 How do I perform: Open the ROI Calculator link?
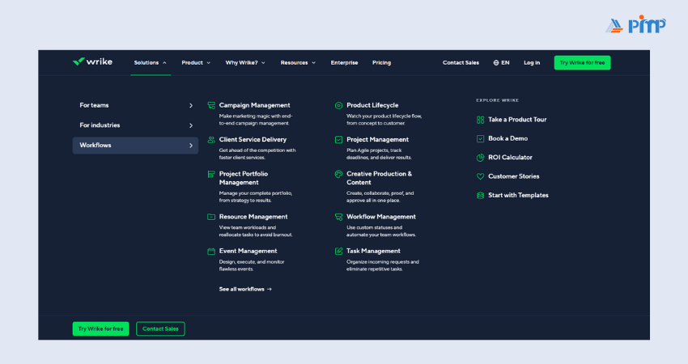[x=510, y=157]
